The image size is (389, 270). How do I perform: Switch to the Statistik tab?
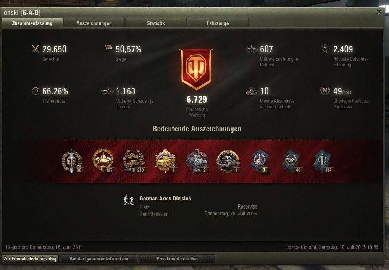pos(155,23)
